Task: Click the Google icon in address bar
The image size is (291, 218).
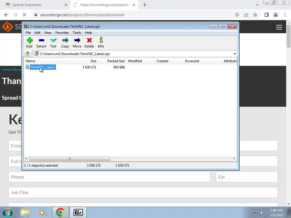Action: pos(237,15)
